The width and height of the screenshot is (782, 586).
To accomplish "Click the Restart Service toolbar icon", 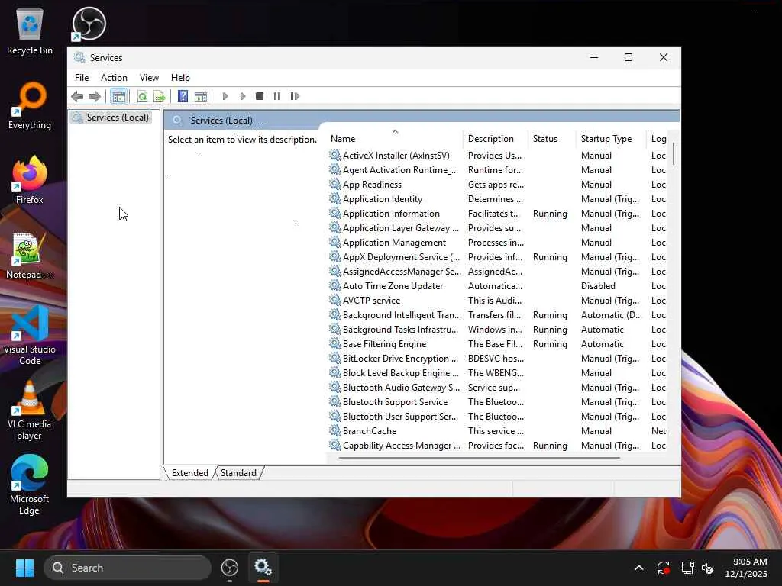I will pos(295,96).
